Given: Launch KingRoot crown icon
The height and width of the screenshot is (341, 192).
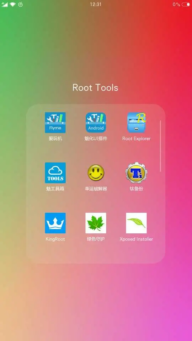Looking at the screenshot, I should tap(55, 223).
